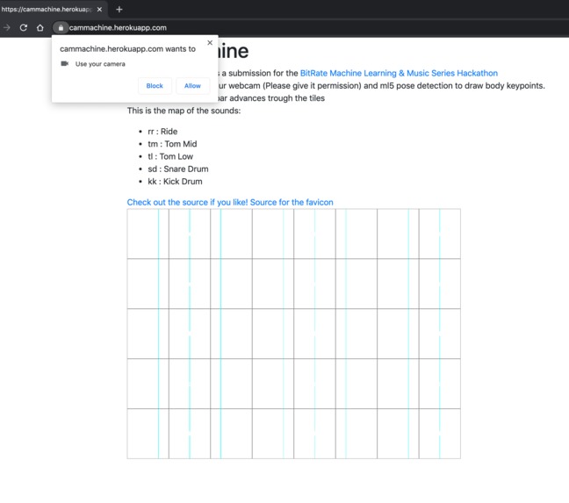Image resolution: width=569 pixels, height=503 pixels.
Task: Open the 'Source for the favicon' link
Action: (292, 202)
